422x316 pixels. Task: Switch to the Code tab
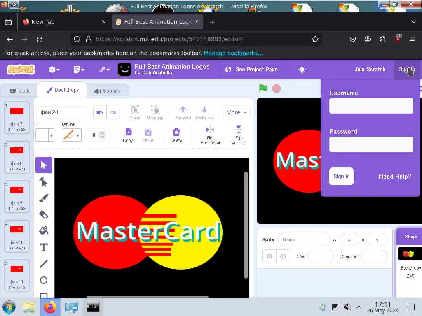pos(20,91)
